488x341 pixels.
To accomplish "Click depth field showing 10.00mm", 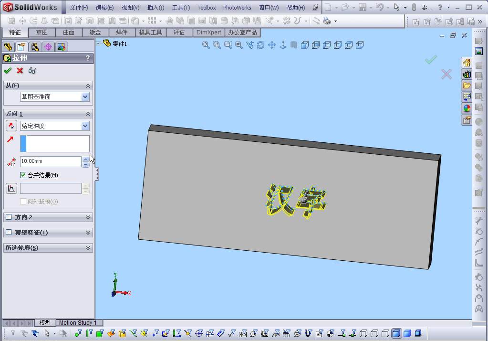I will pos(51,161).
